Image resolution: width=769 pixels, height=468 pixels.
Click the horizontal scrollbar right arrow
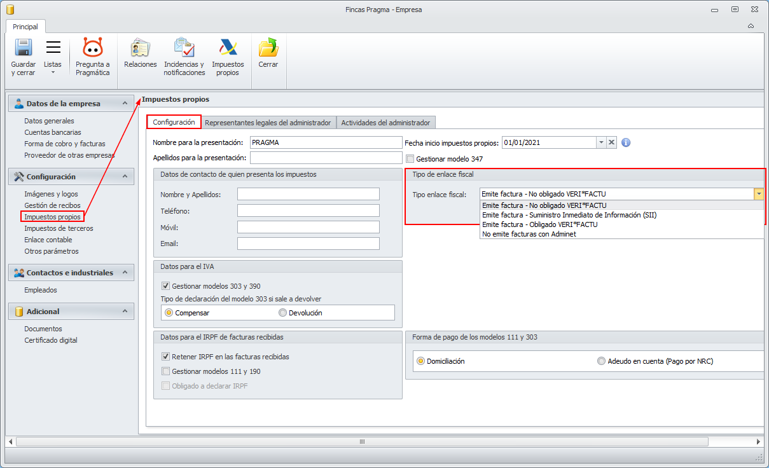coord(758,441)
